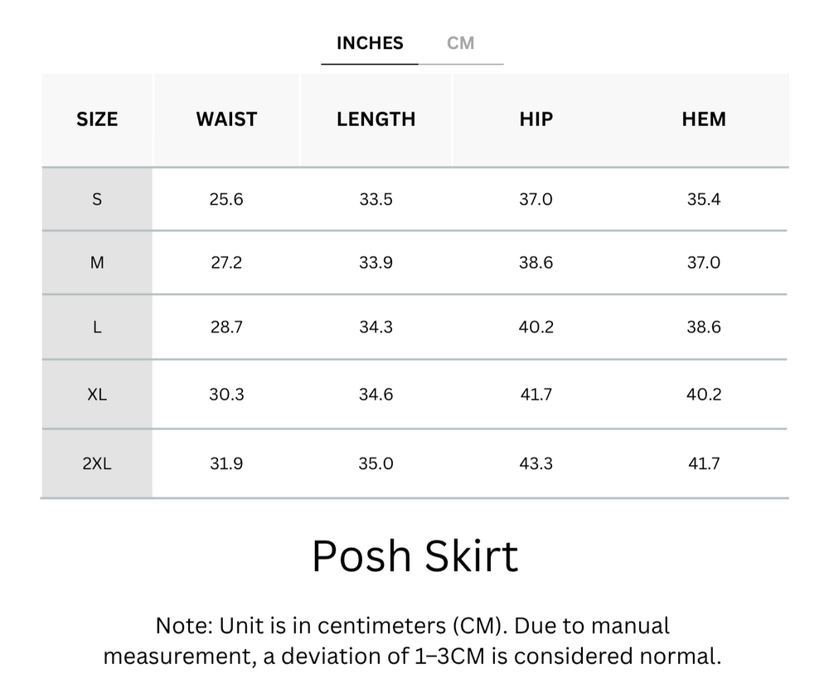
Task: Click the measurement deviation note text
Action: click(412, 642)
